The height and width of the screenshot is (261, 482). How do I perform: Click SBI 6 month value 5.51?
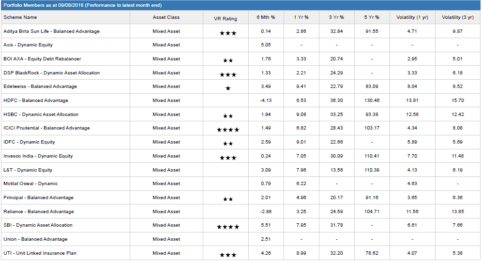click(266, 225)
